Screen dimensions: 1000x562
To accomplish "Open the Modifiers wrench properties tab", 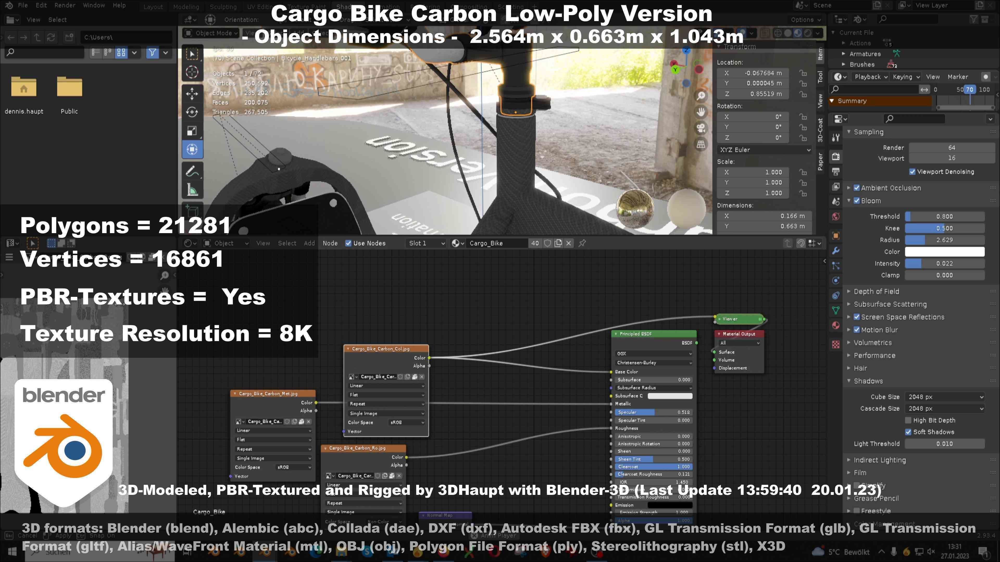I will pos(836,251).
